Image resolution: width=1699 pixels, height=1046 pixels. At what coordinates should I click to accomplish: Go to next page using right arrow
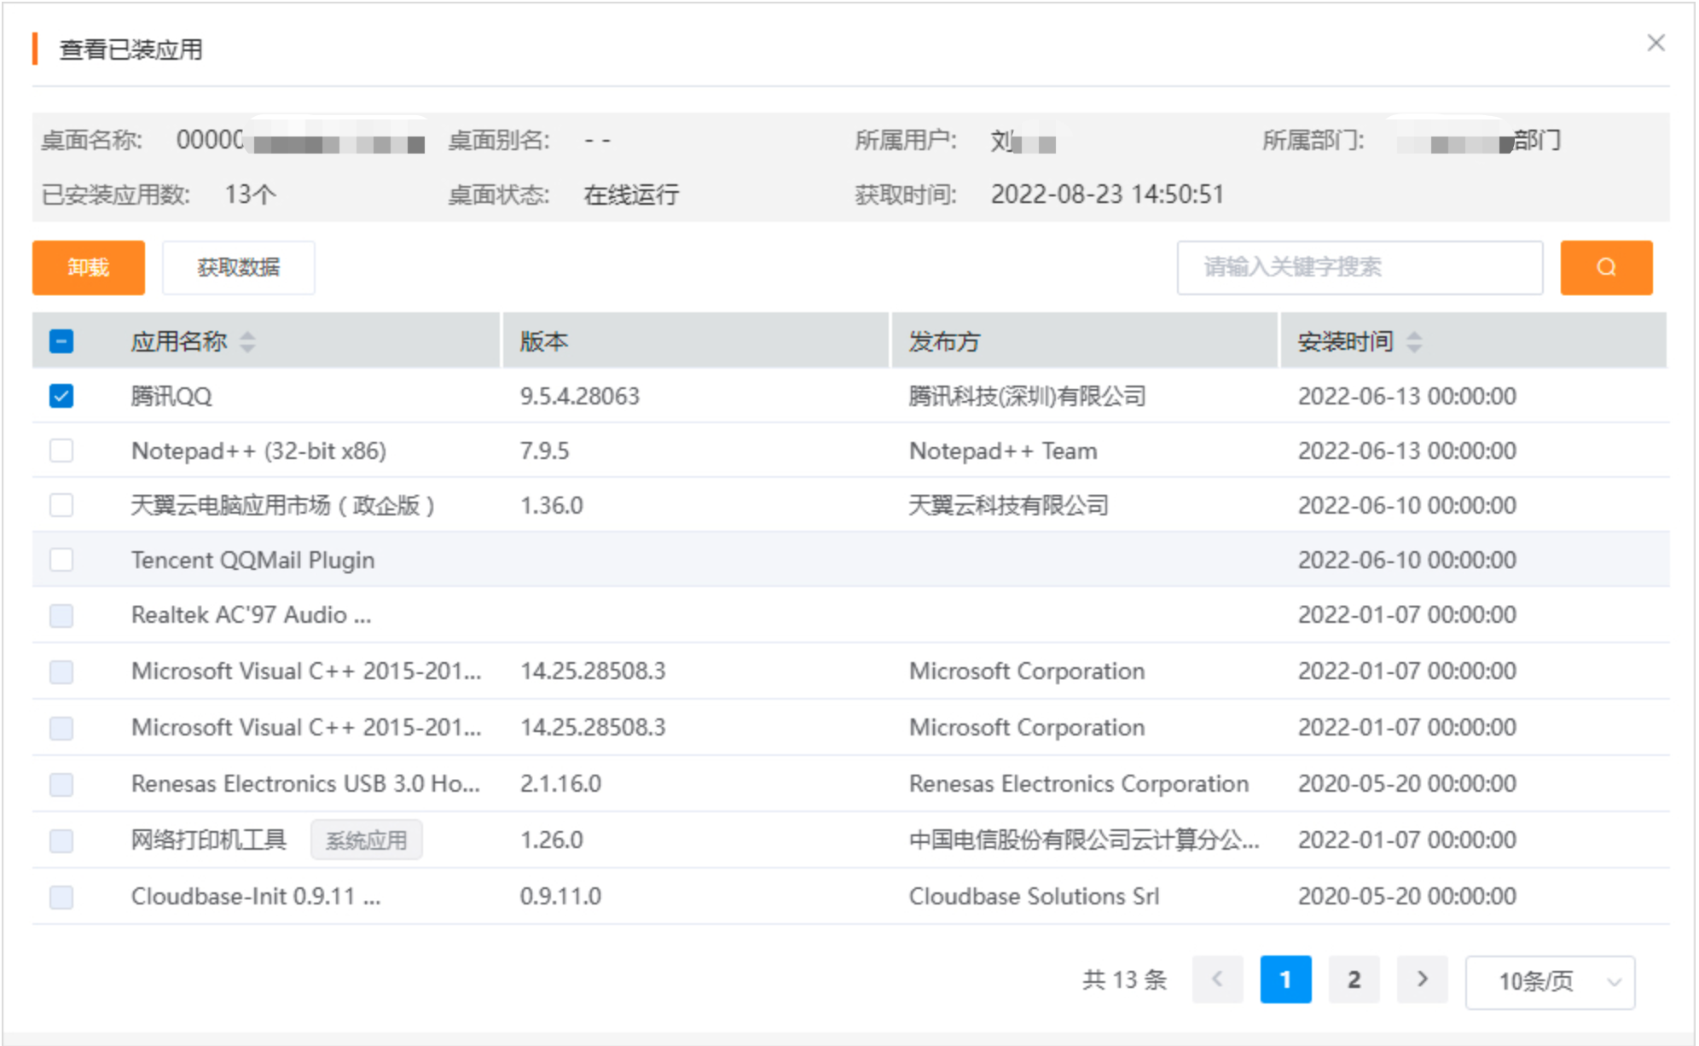(1422, 979)
